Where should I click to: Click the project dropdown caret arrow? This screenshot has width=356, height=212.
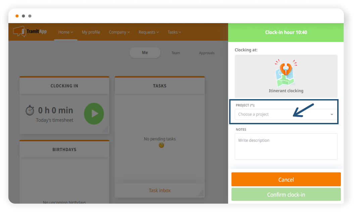pos(332,115)
